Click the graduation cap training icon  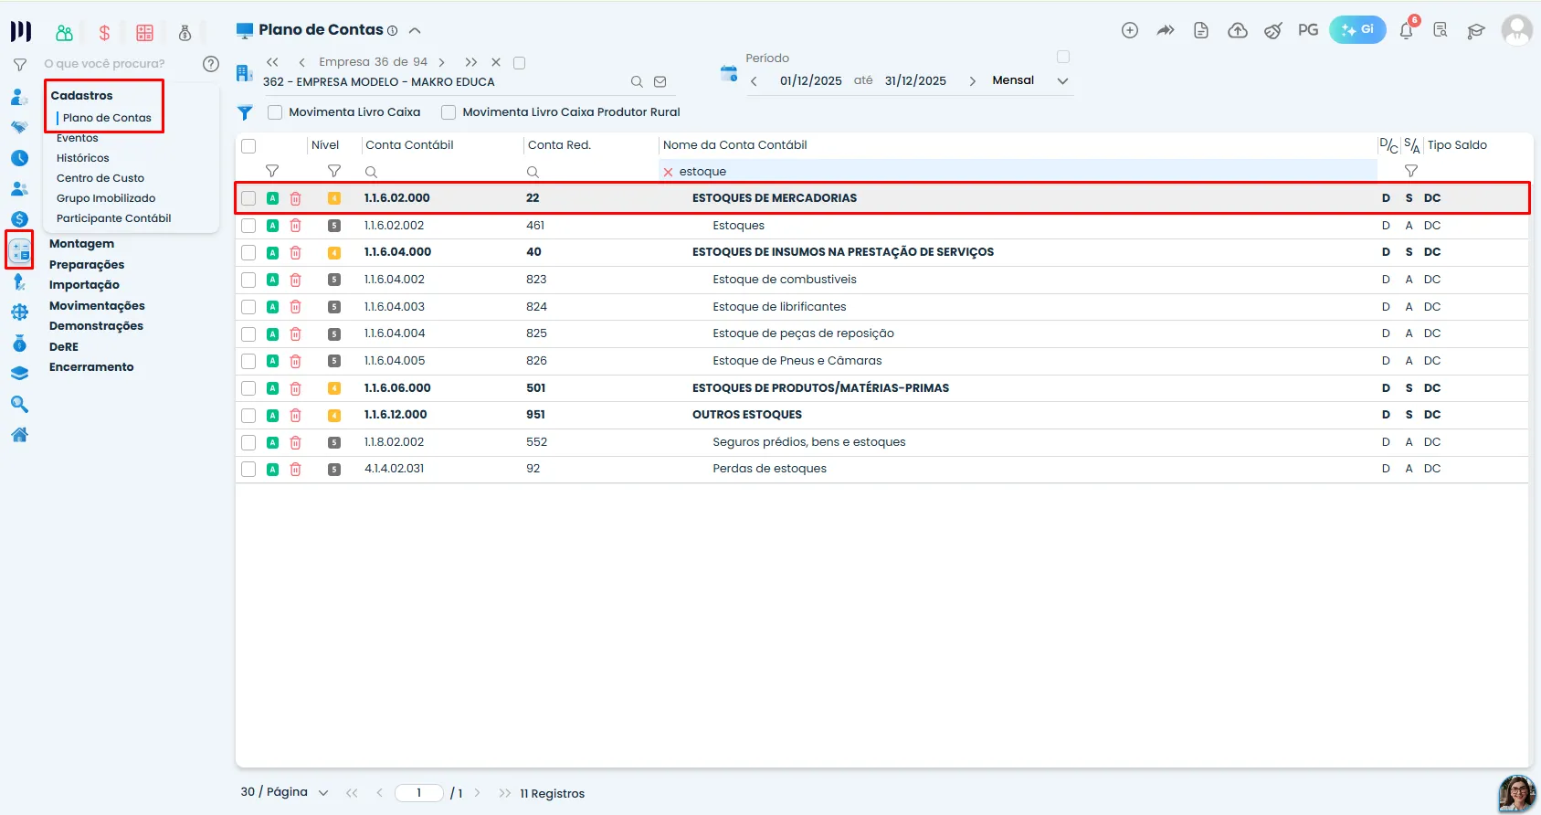[x=1475, y=31]
